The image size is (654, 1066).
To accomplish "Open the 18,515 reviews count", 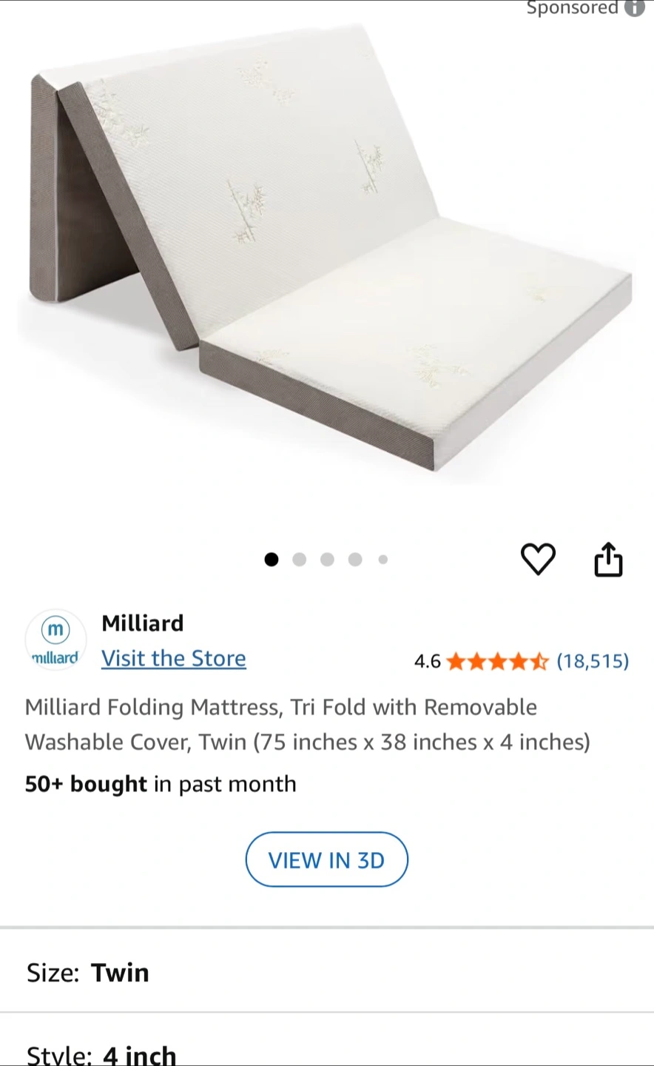I will click(593, 661).
